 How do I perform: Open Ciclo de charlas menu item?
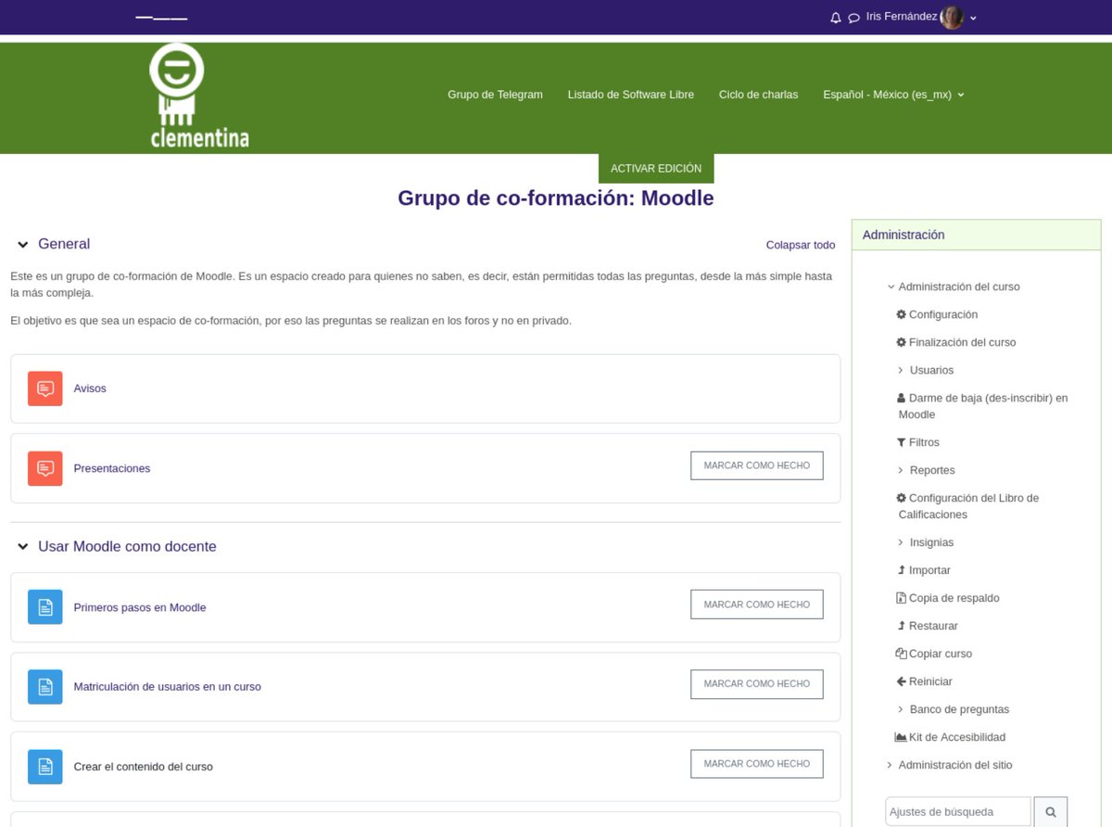coord(758,95)
